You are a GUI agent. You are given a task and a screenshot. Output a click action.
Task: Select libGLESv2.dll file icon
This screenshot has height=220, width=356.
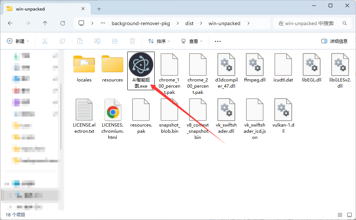coord(340,64)
